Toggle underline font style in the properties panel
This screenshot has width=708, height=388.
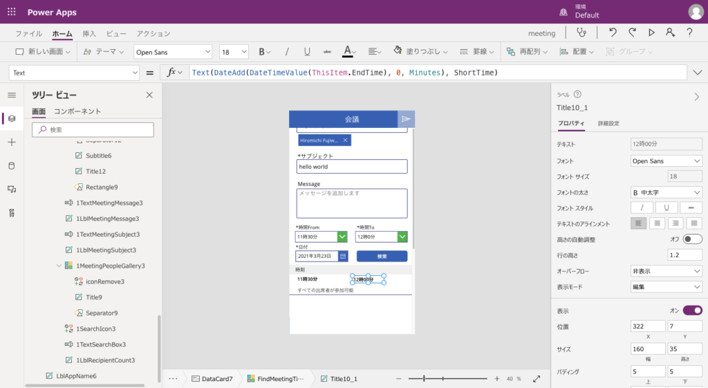coord(667,207)
